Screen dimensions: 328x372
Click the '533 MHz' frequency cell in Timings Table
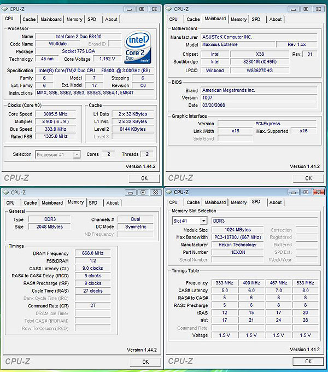pyautogui.click(x=305, y=283)
